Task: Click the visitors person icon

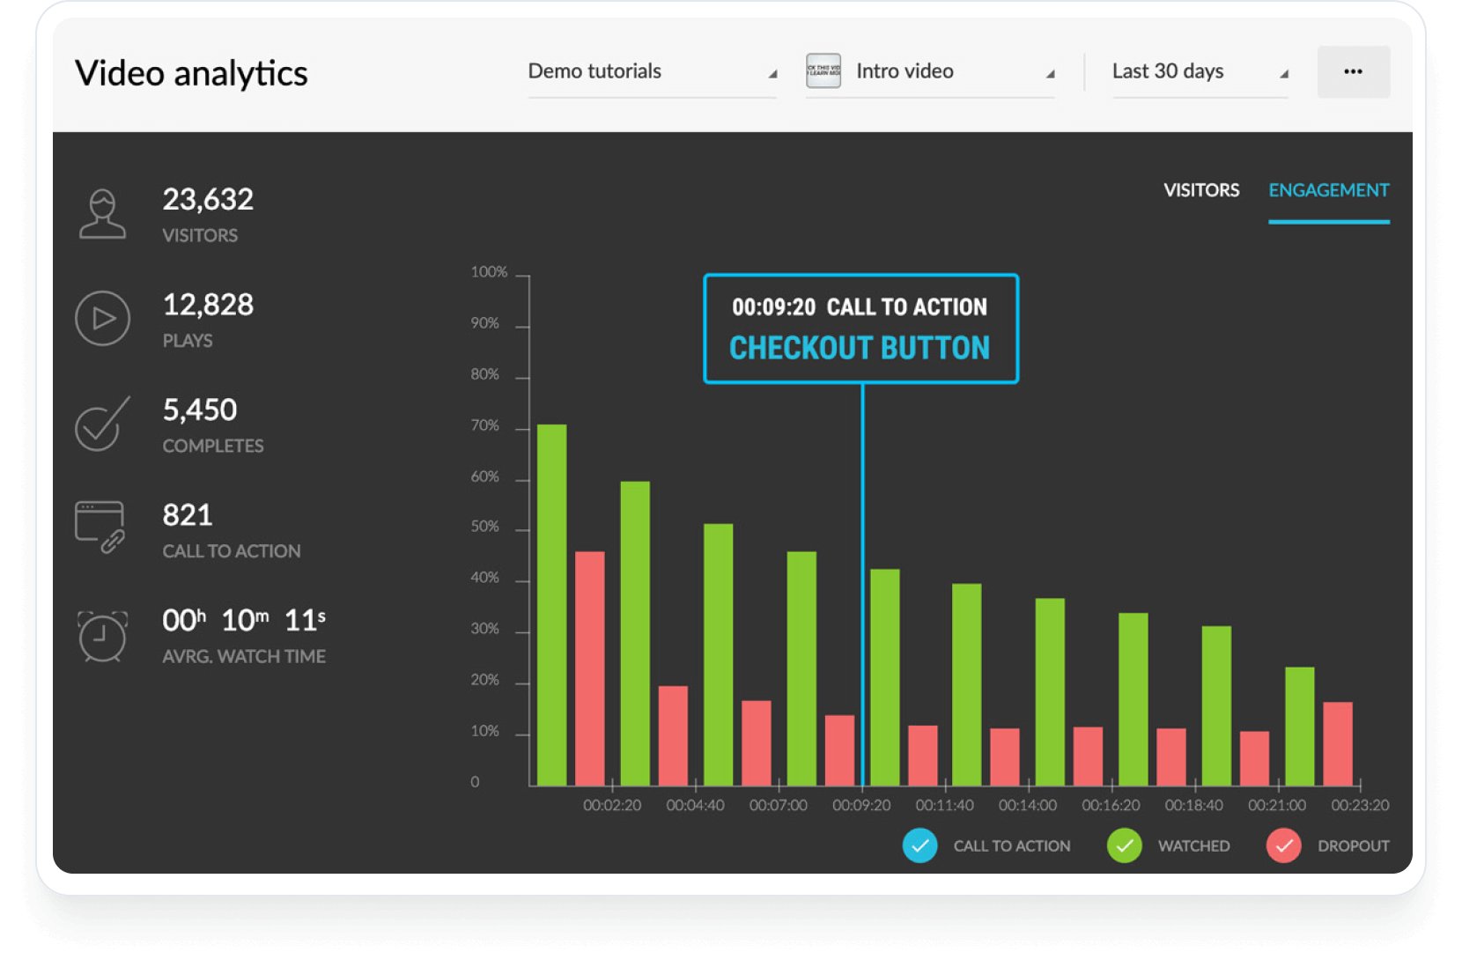Action: click(x=103, y=212)
